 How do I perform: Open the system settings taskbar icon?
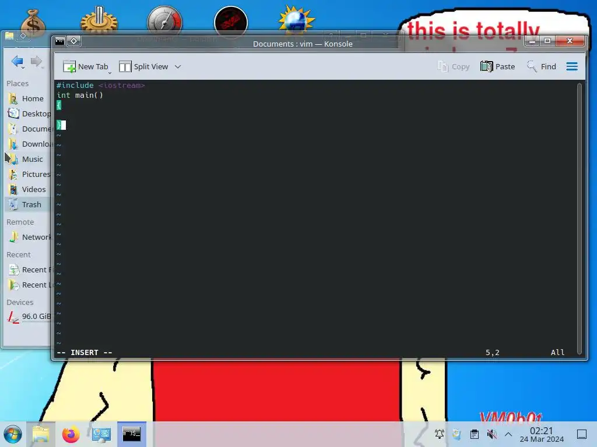coord(101,434)
